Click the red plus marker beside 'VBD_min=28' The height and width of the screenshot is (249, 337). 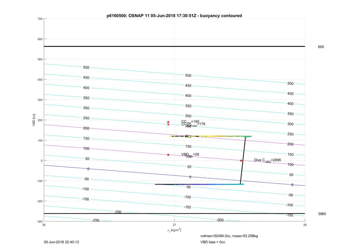168,155
